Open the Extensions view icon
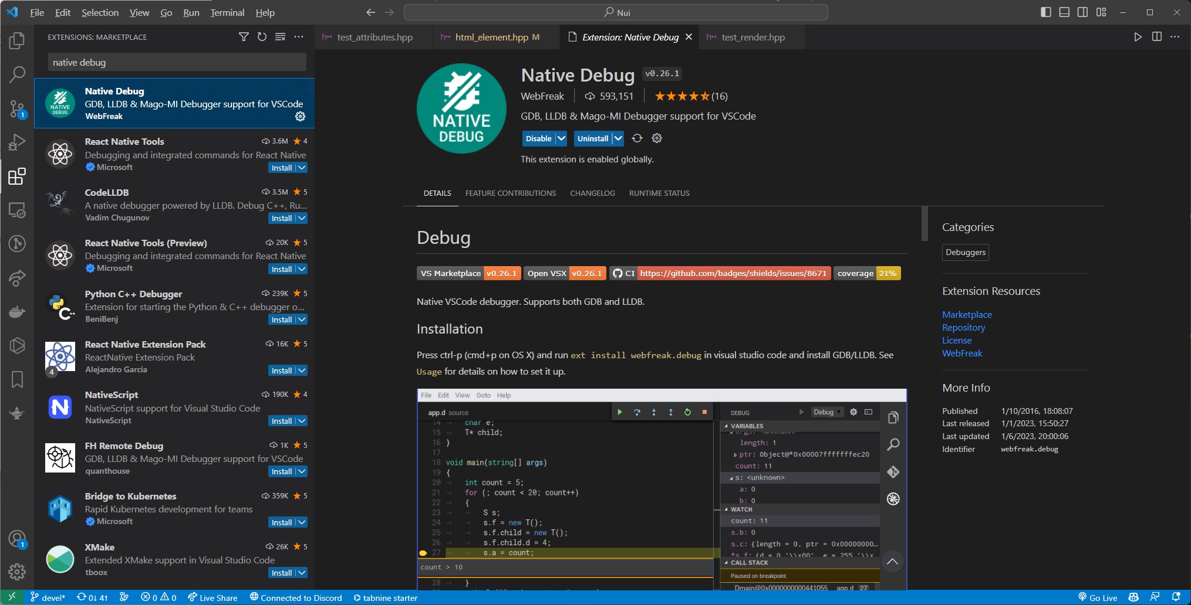Image resolution: width=1191 pixels, height=605 pixels. coord(17,176)
